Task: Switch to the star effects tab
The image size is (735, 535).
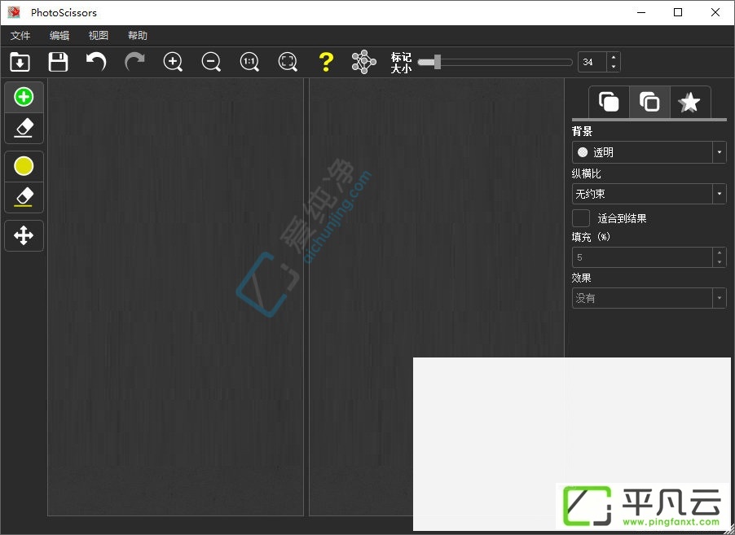Action: coord(689,102)
